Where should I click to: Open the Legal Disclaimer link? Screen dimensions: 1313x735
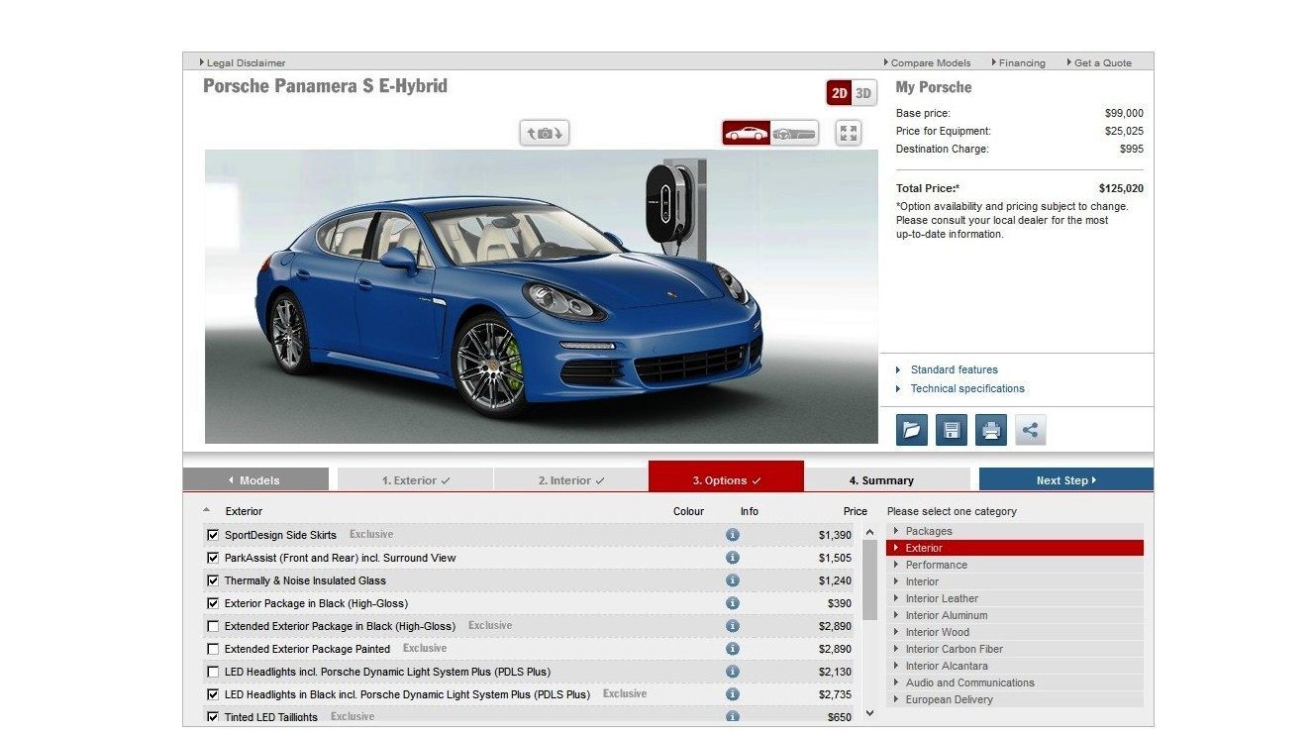point(243,62)
